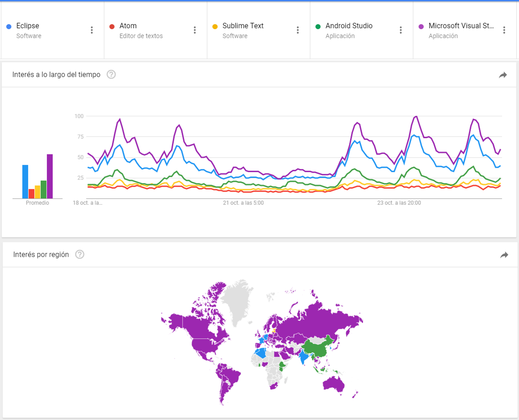Click 'Editor de textos' under Atom
The image size is (519, 420).
pyautogui.click(x=141, y=36)
